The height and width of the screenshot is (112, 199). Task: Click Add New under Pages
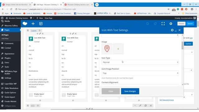click(x=5, y=39)
